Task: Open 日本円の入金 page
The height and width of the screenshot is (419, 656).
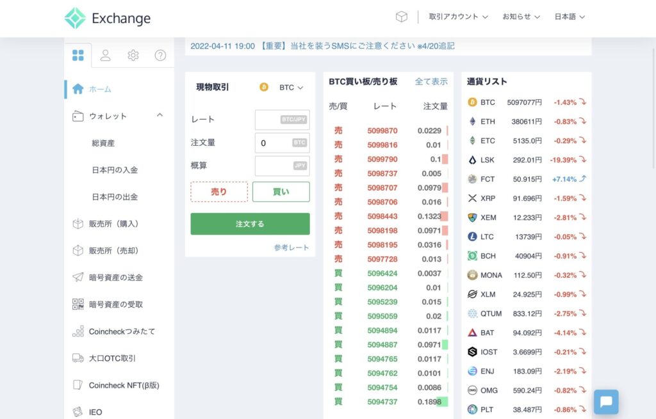Action: [x=115, y=170]
